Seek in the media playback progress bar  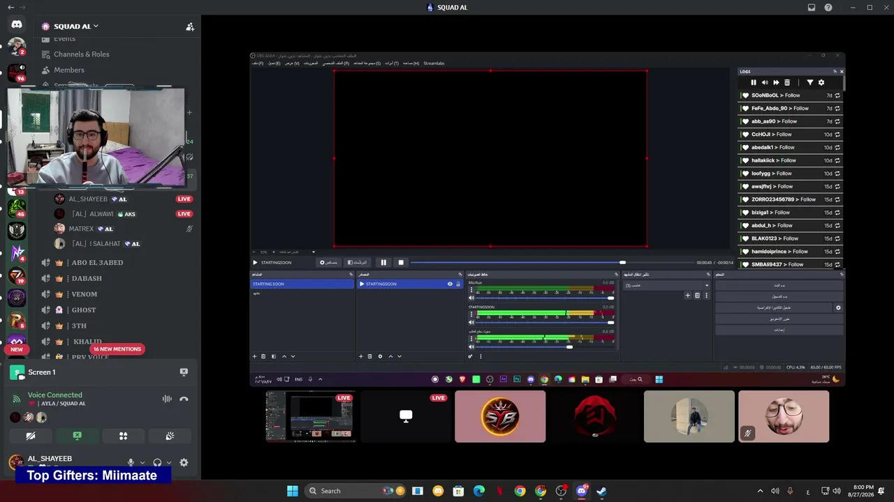coord(552,262)
